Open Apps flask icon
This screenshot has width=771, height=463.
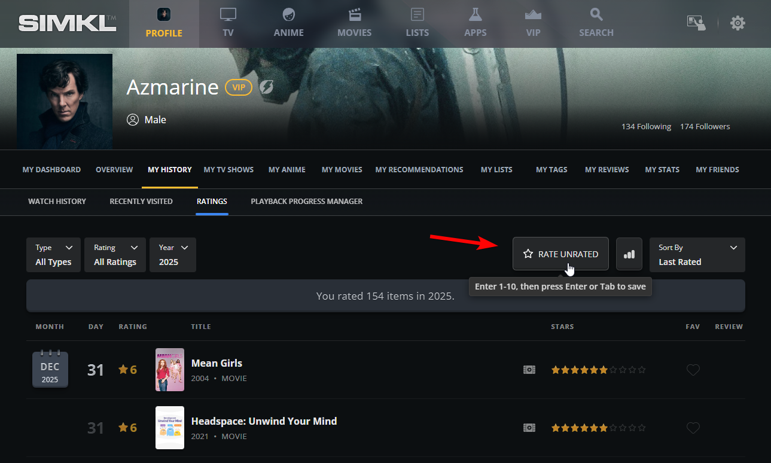tap(475, 16)
